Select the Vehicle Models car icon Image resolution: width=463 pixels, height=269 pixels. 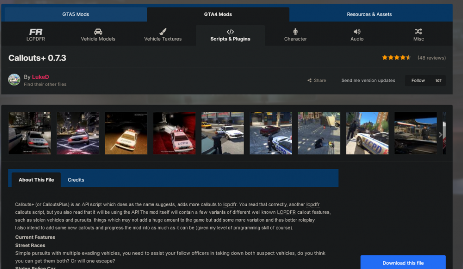point(98,31)
